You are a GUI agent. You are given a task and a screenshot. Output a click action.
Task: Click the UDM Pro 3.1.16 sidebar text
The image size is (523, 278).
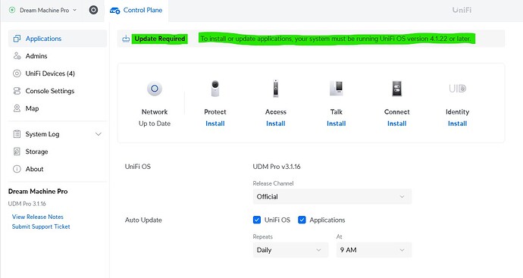pos(27,204)
